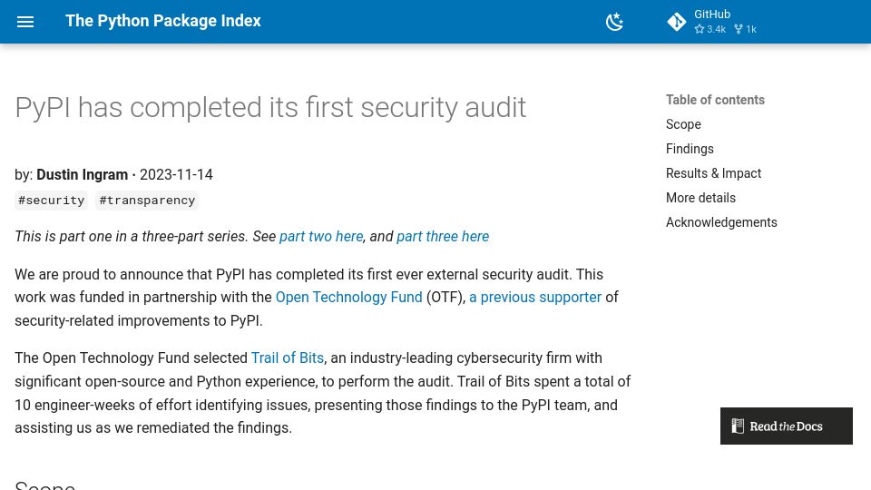Open the 'part two here' link
Viewport: 871px width, 490px height.
coord(321,236)
